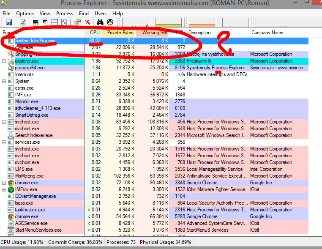The height and width of the screenshot is (249, 322).
Task: Sort by the CPU column header
Action: pos(94,33)
